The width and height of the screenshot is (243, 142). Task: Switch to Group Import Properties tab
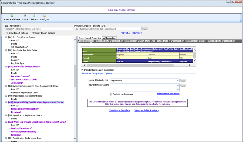[90, 38]
